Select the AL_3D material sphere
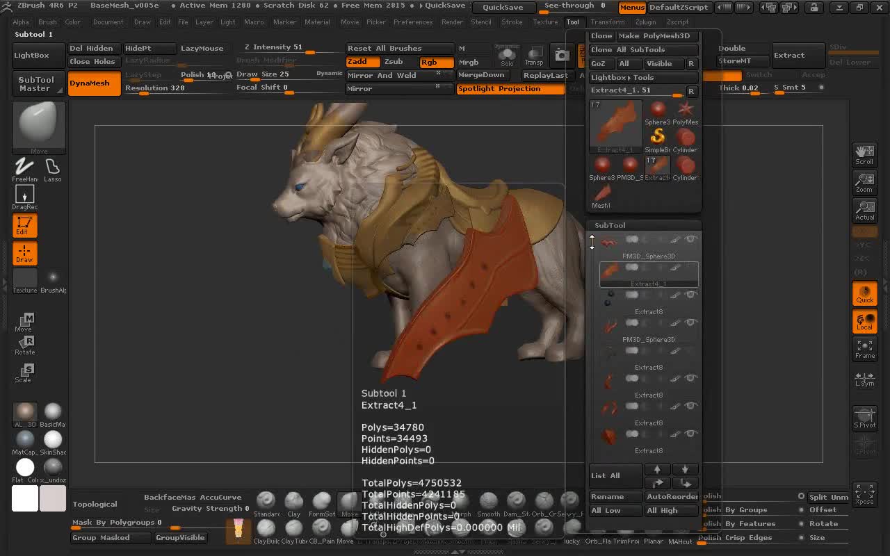The image size is (890, 556). point(25,414)
